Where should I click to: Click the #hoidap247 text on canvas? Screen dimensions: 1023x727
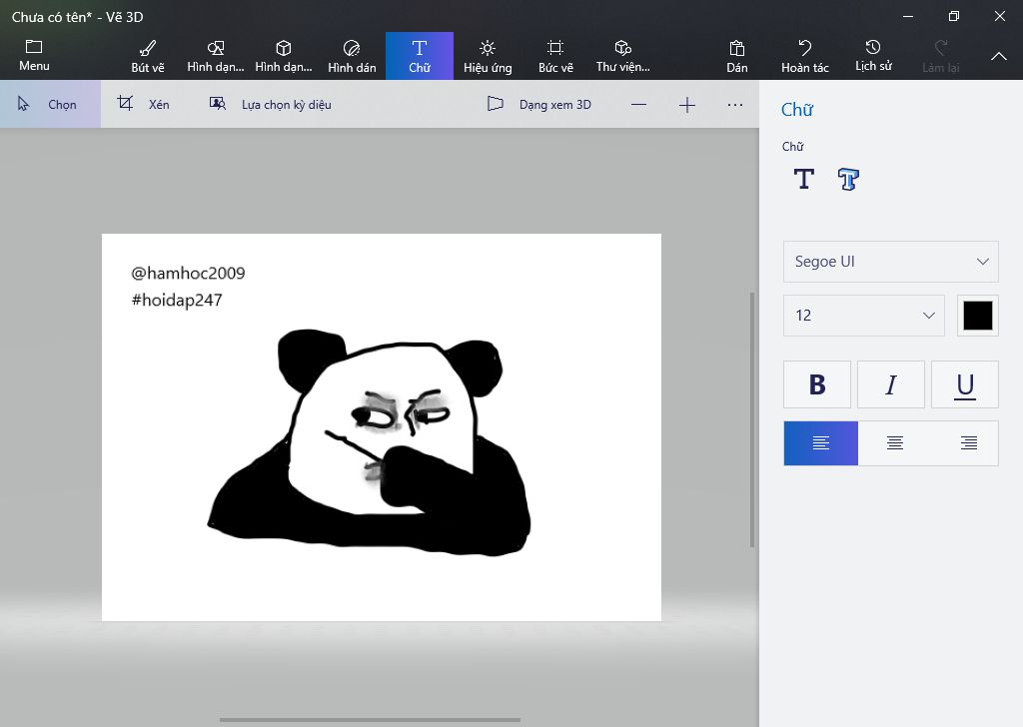click(177, 301)
